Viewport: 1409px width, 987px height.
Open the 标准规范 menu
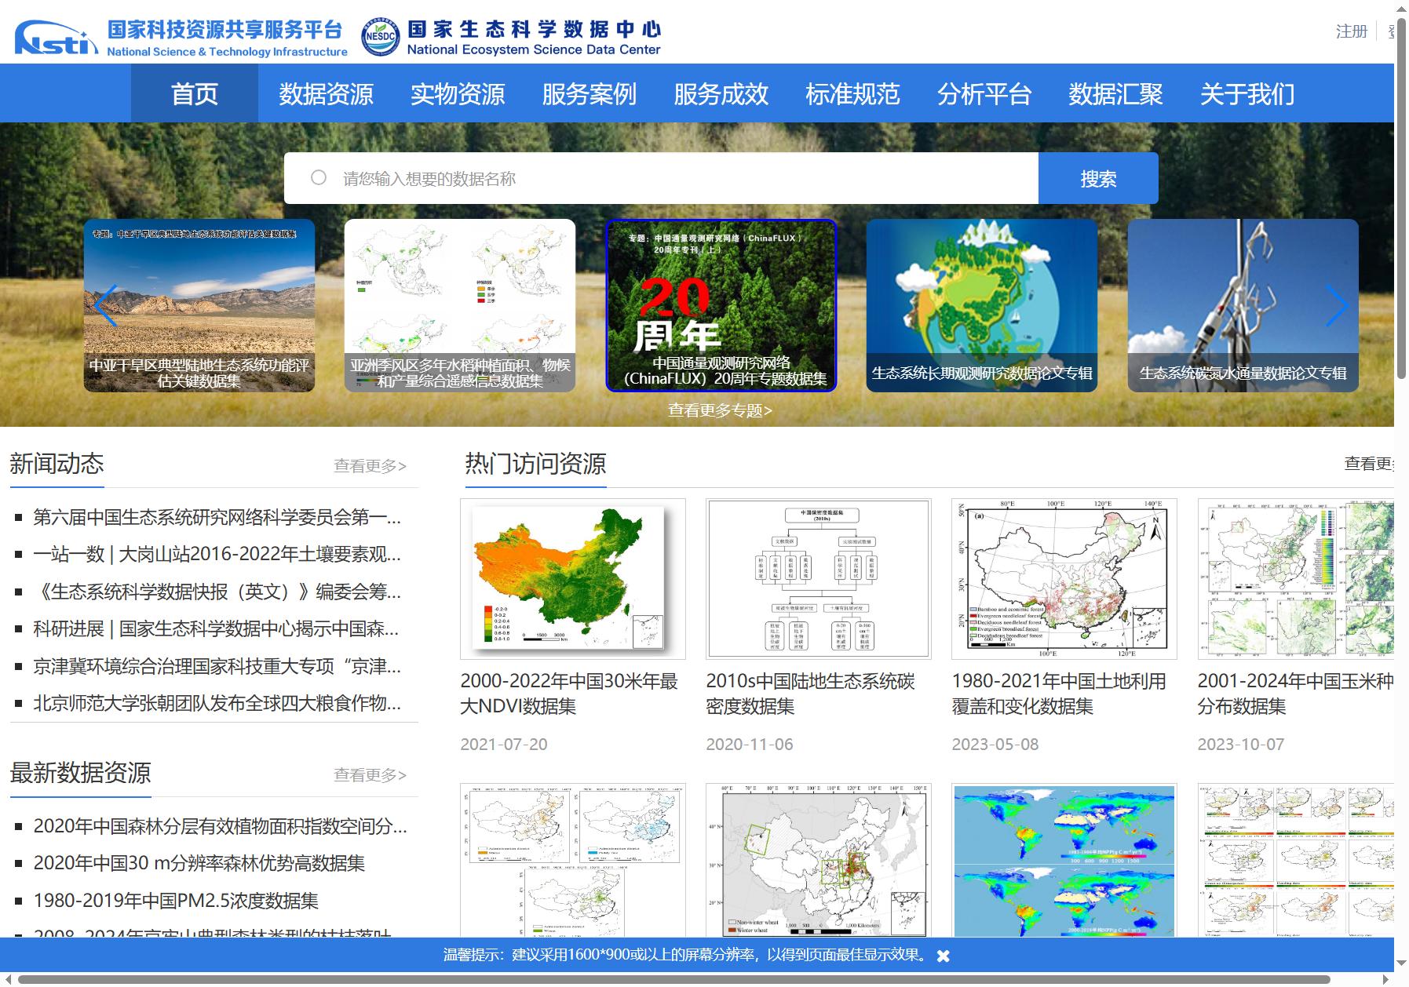[x=852, y=93]
